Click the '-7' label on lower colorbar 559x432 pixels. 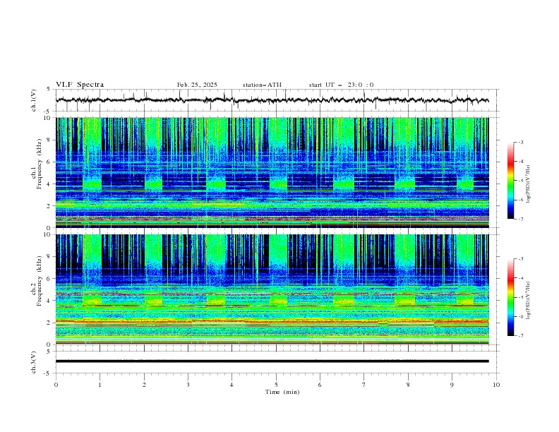coord(520,336)
